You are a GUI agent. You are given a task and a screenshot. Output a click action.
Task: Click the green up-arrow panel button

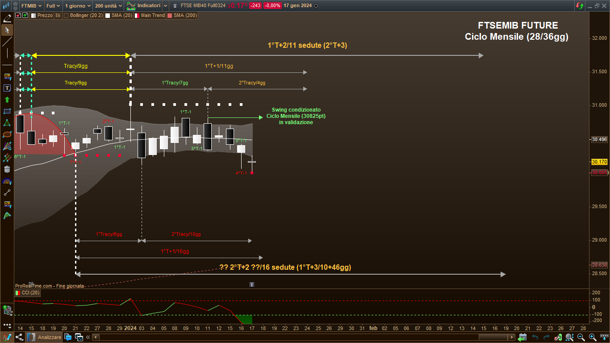tap(25, 15)
